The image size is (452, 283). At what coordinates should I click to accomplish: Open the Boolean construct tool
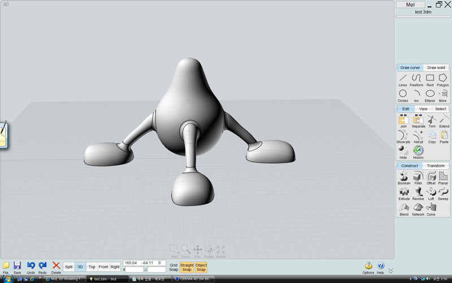point(404,178)
